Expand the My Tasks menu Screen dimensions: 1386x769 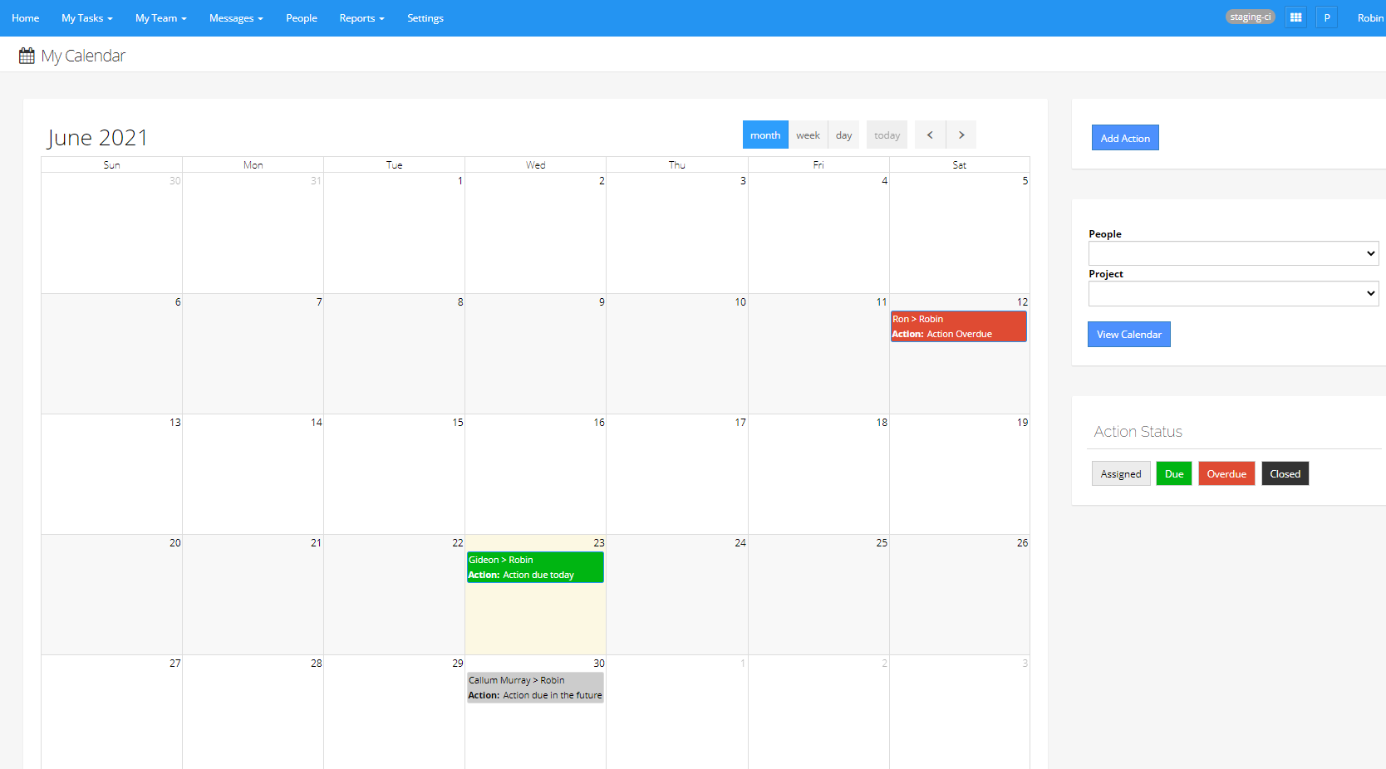(x=86, y=17)
